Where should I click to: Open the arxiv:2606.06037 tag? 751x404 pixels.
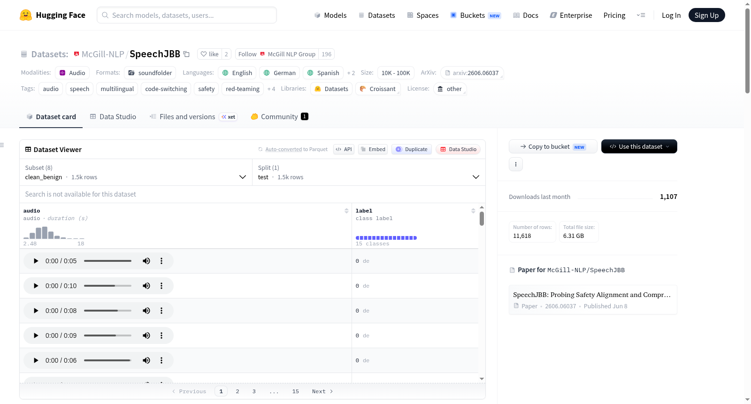click(x=472, y=73)
